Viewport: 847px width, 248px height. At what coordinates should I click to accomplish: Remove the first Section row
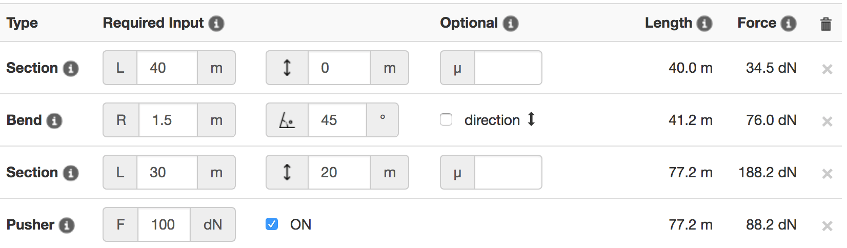[x=827, y=69]
